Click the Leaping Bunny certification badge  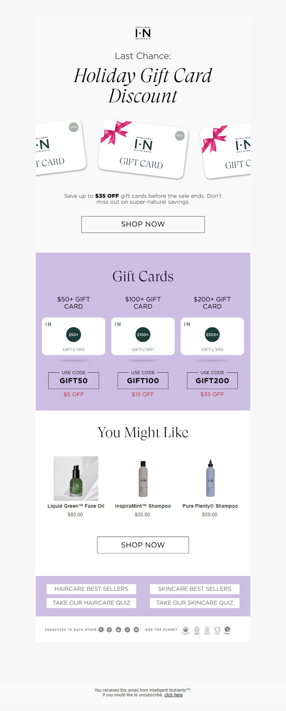coord(217,630)
